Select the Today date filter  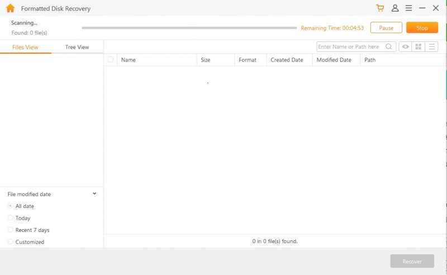pyautogui.click(x=11, y=218)
